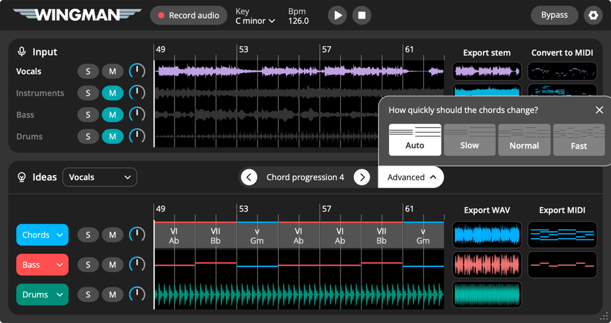This screenshot has height=323, width=611.
Task: Open the Bass instrument dropdown
Action: pyautogui.click(x=42, y=265)
